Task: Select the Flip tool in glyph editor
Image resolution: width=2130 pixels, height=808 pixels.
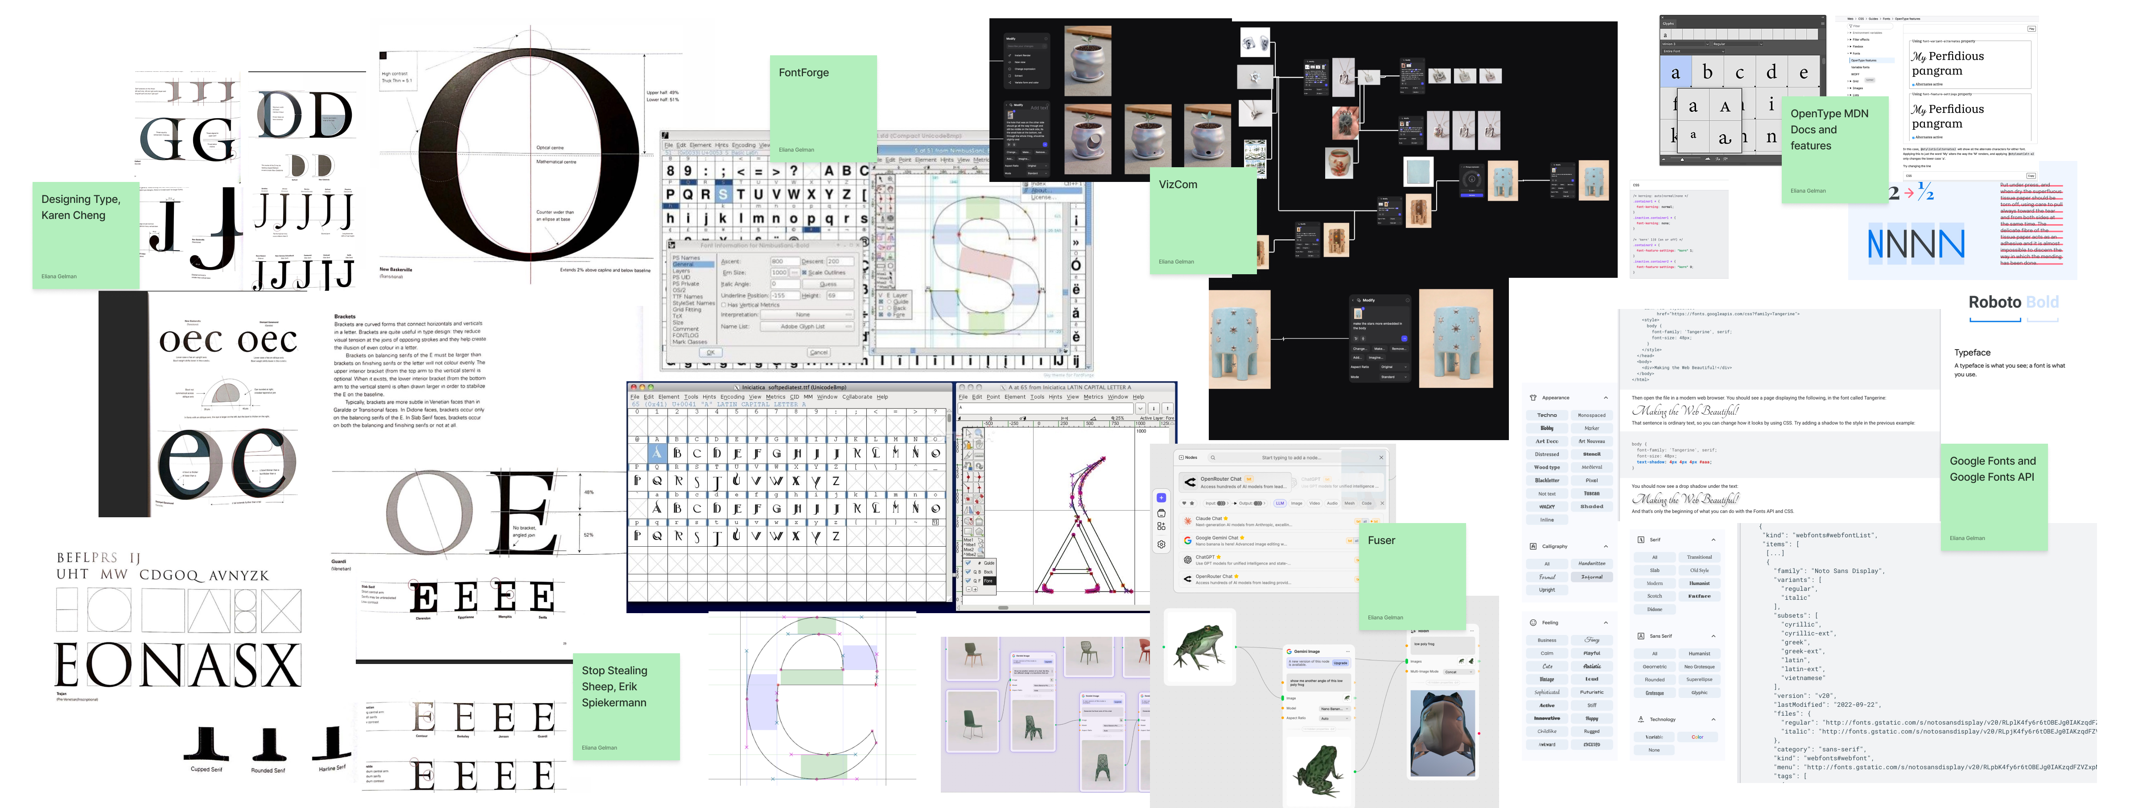Action: coord(968,509)
